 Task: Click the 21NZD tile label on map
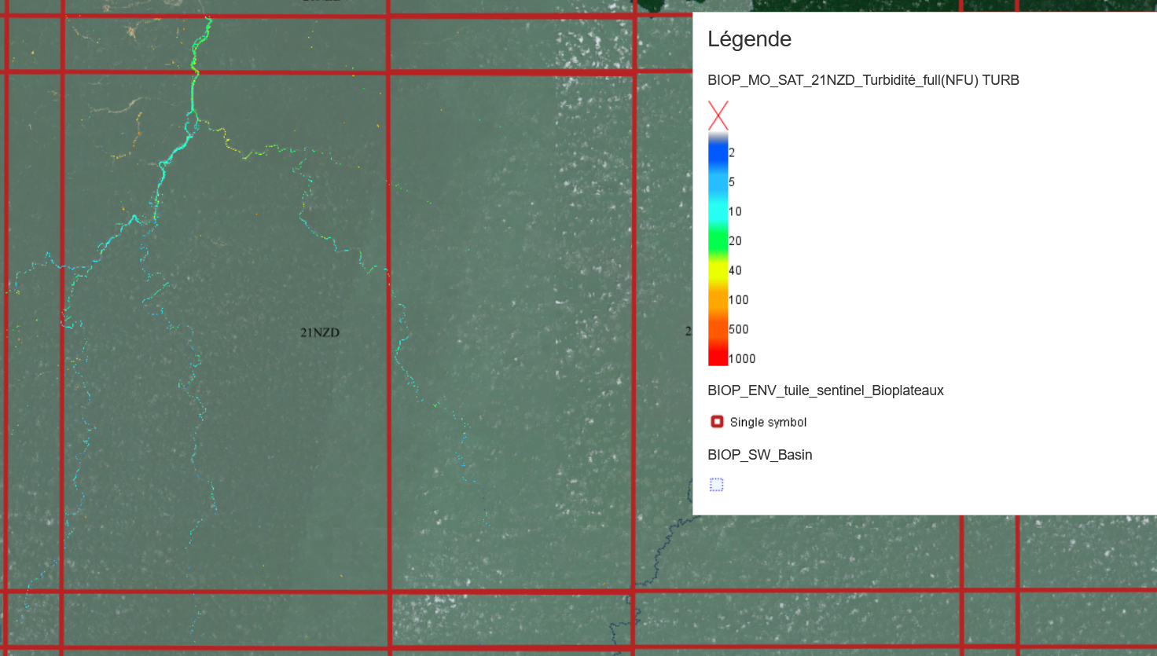tap(320, 332)
